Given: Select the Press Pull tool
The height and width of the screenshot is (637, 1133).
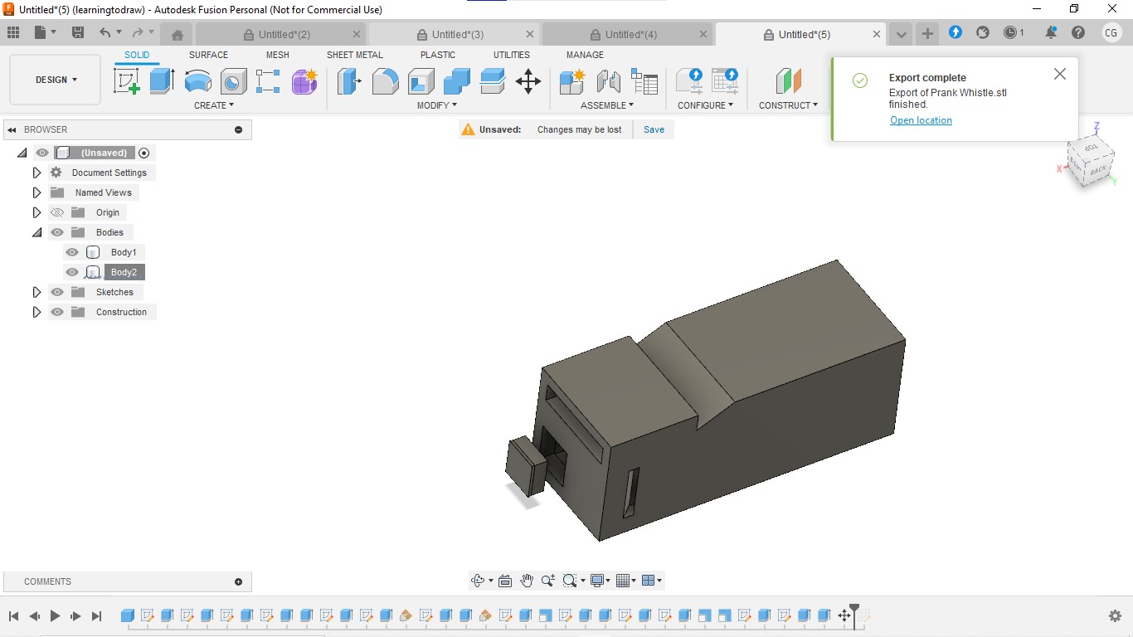Looking at the screenshot, I should 349,81.
